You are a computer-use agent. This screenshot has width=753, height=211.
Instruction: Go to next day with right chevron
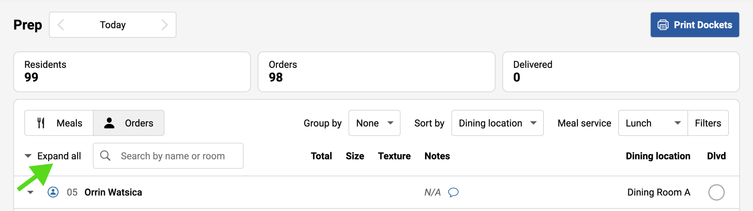164,25
